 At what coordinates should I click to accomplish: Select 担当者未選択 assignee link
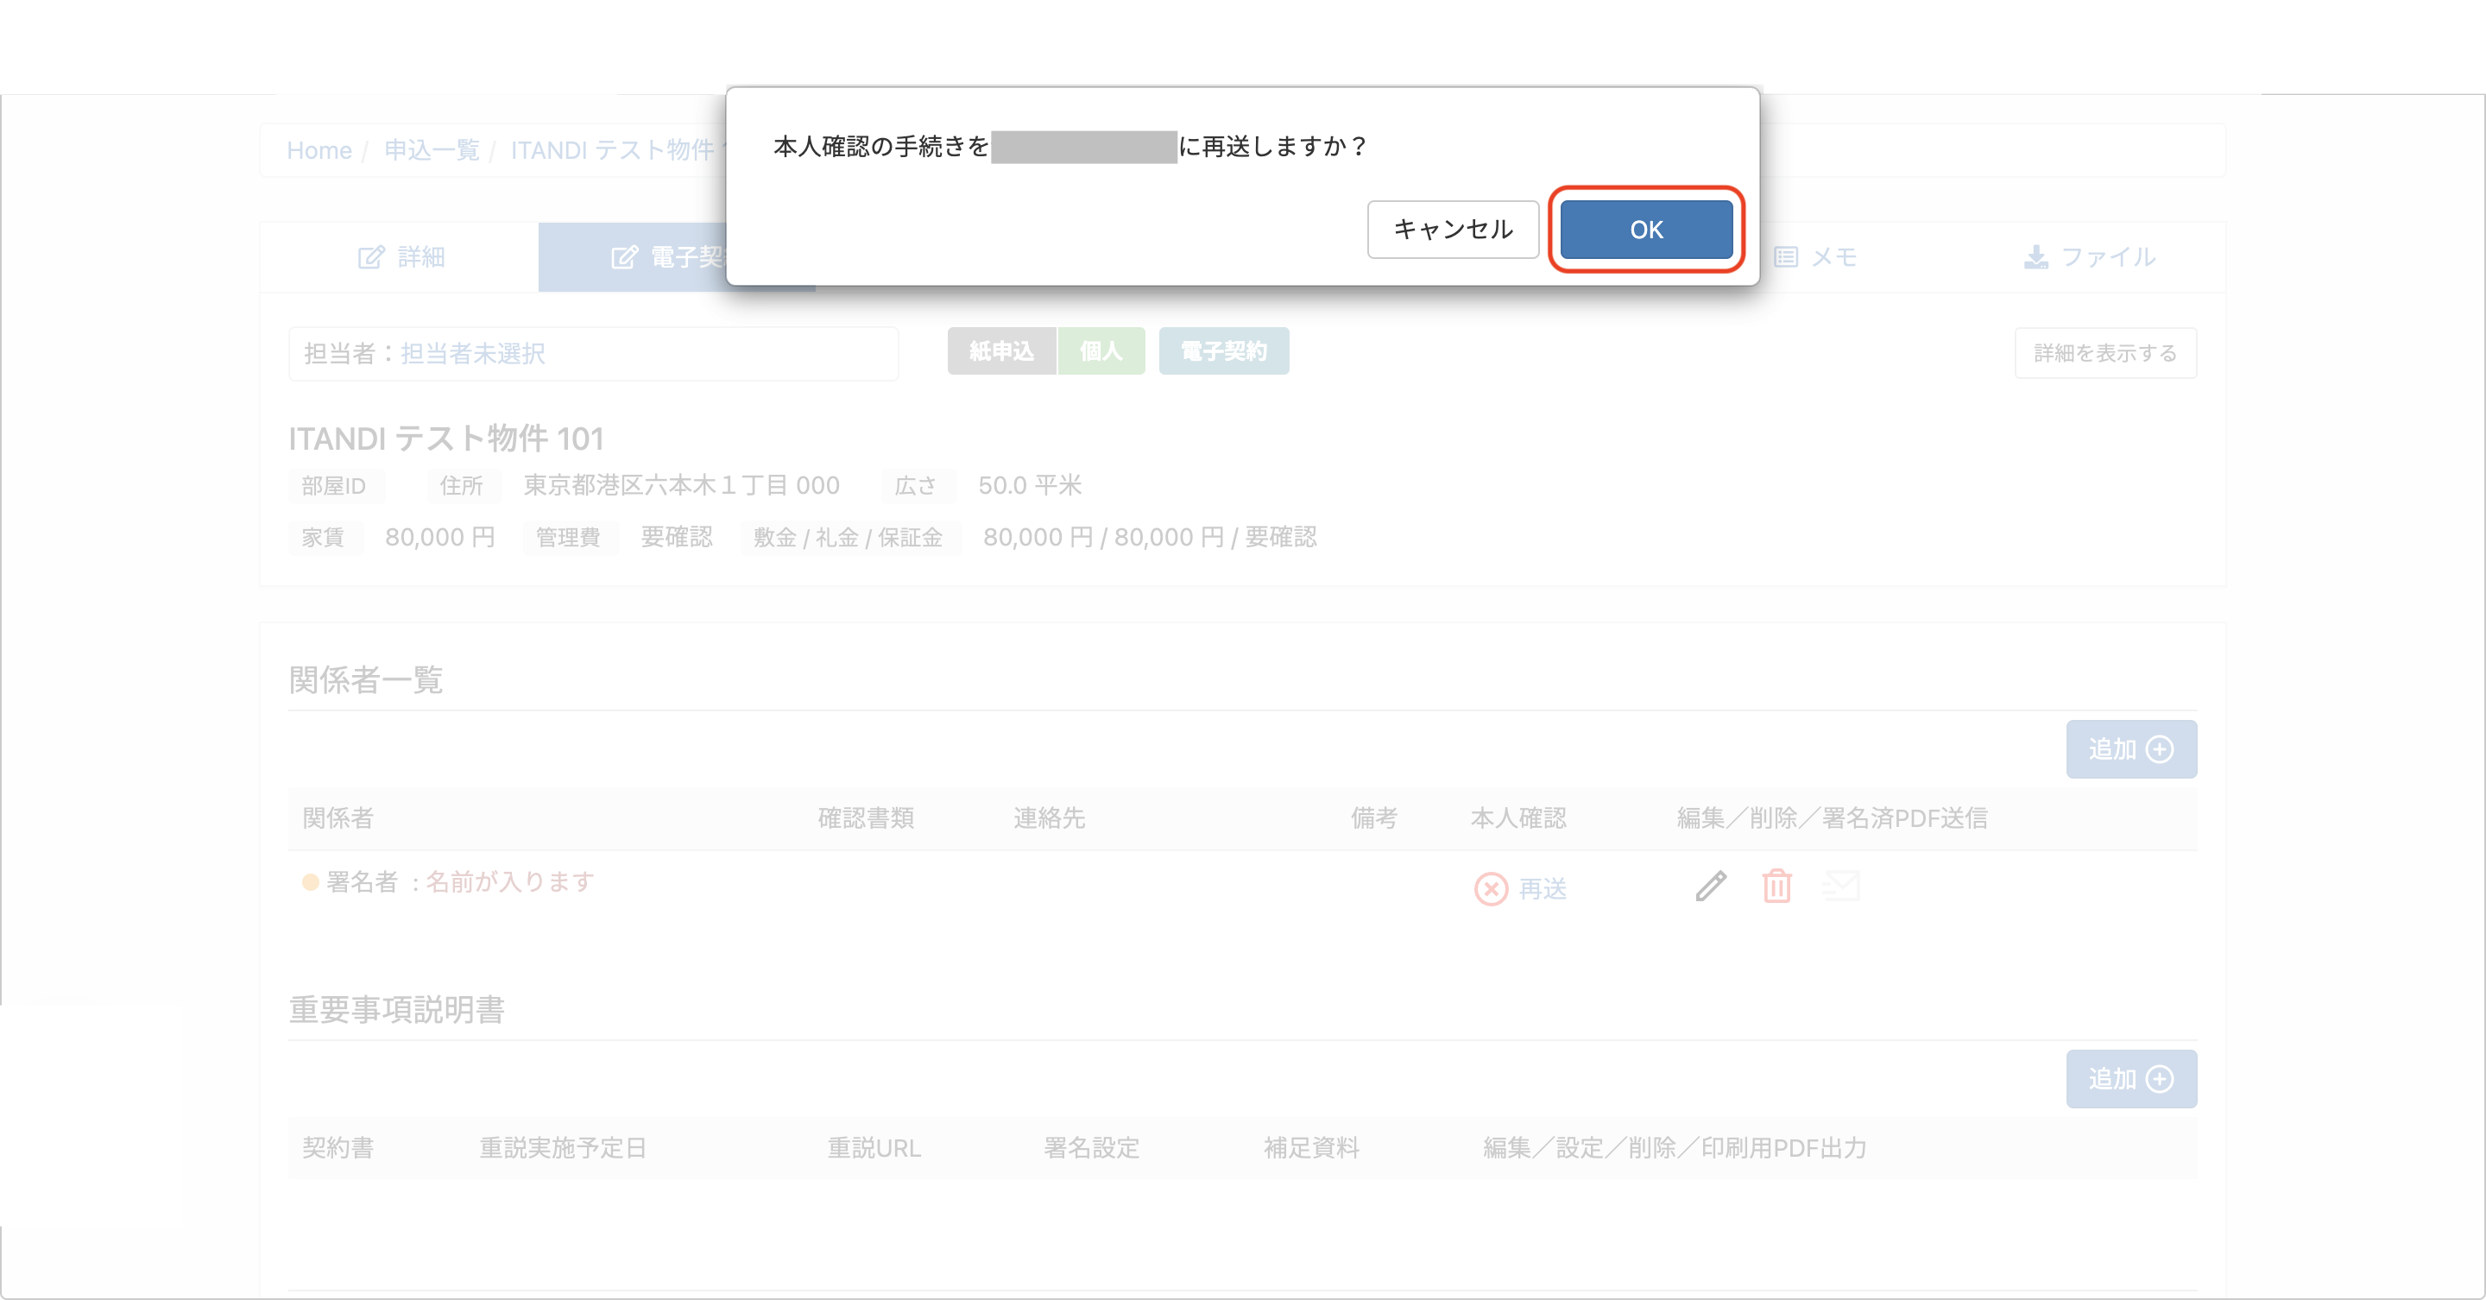pos(473,354)
